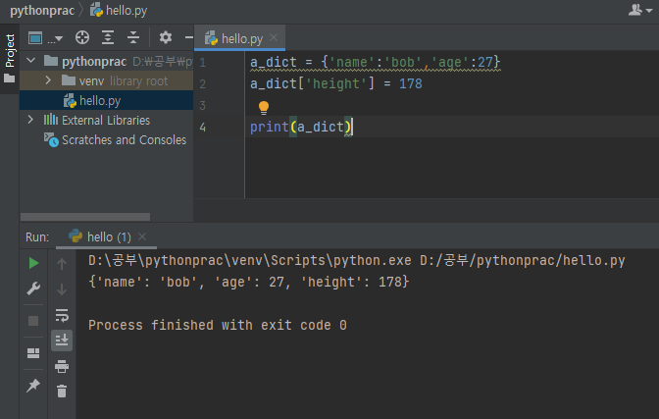Click hello.py in the breadcrumb bar
This screenshot has height=419, width=659.
119,11
